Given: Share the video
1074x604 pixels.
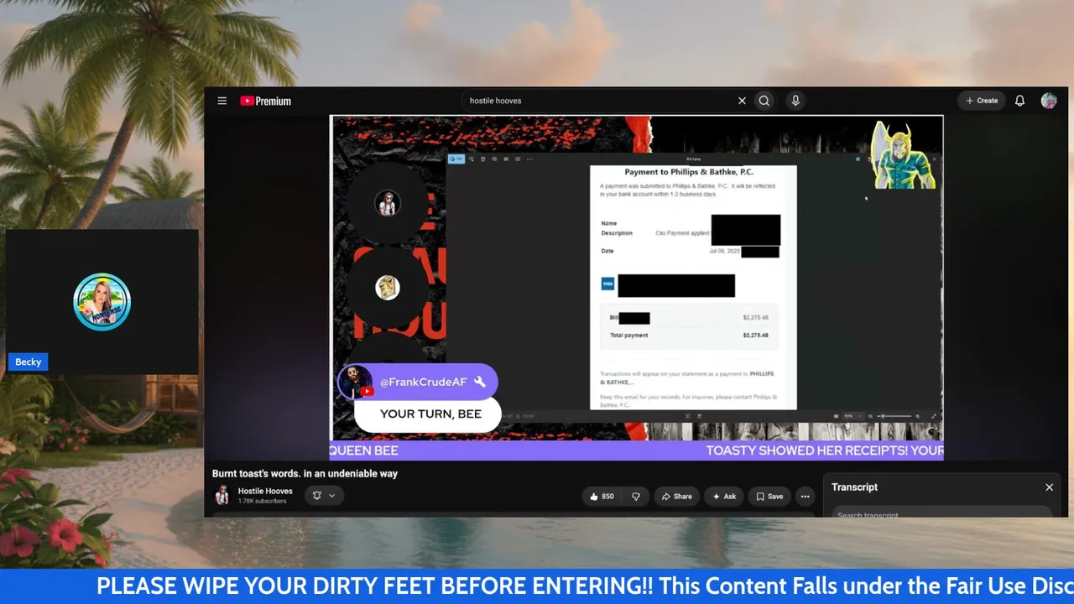Looking at the screenshot, I should [676, 497].
